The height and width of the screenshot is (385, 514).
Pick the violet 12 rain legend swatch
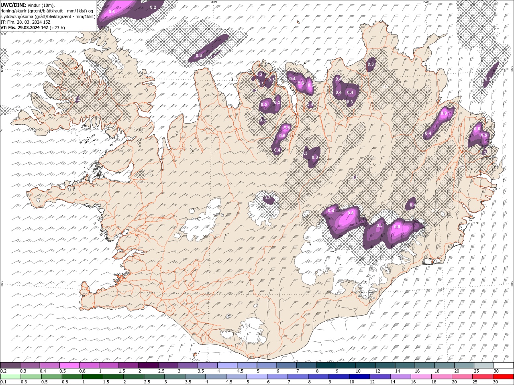click(380, 377)
